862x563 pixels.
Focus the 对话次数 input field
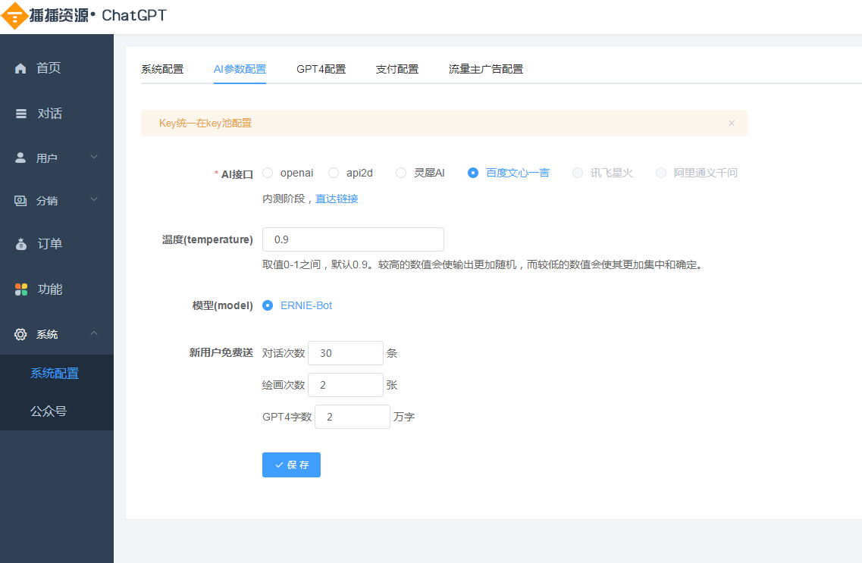click(x=346, y=353)
